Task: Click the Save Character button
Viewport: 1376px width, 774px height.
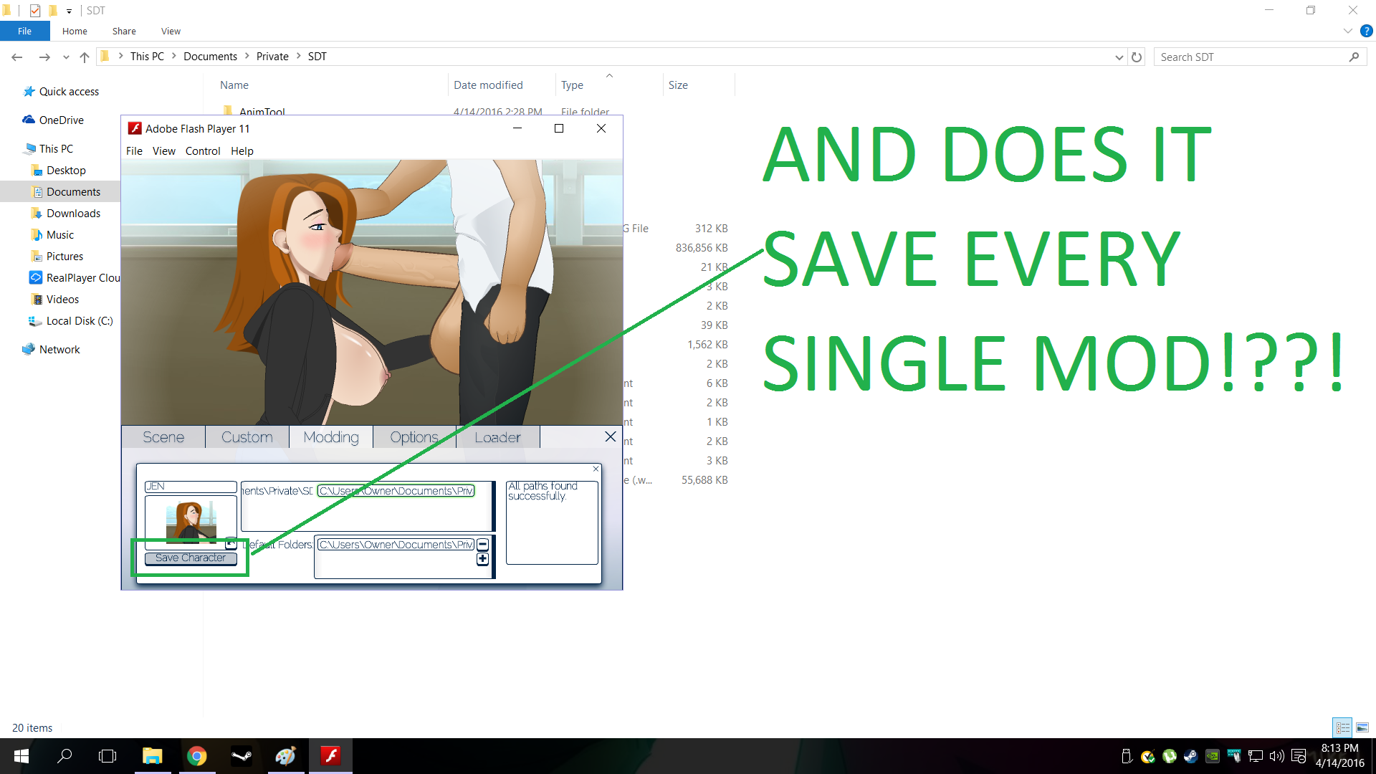Action: pos(191,558)
